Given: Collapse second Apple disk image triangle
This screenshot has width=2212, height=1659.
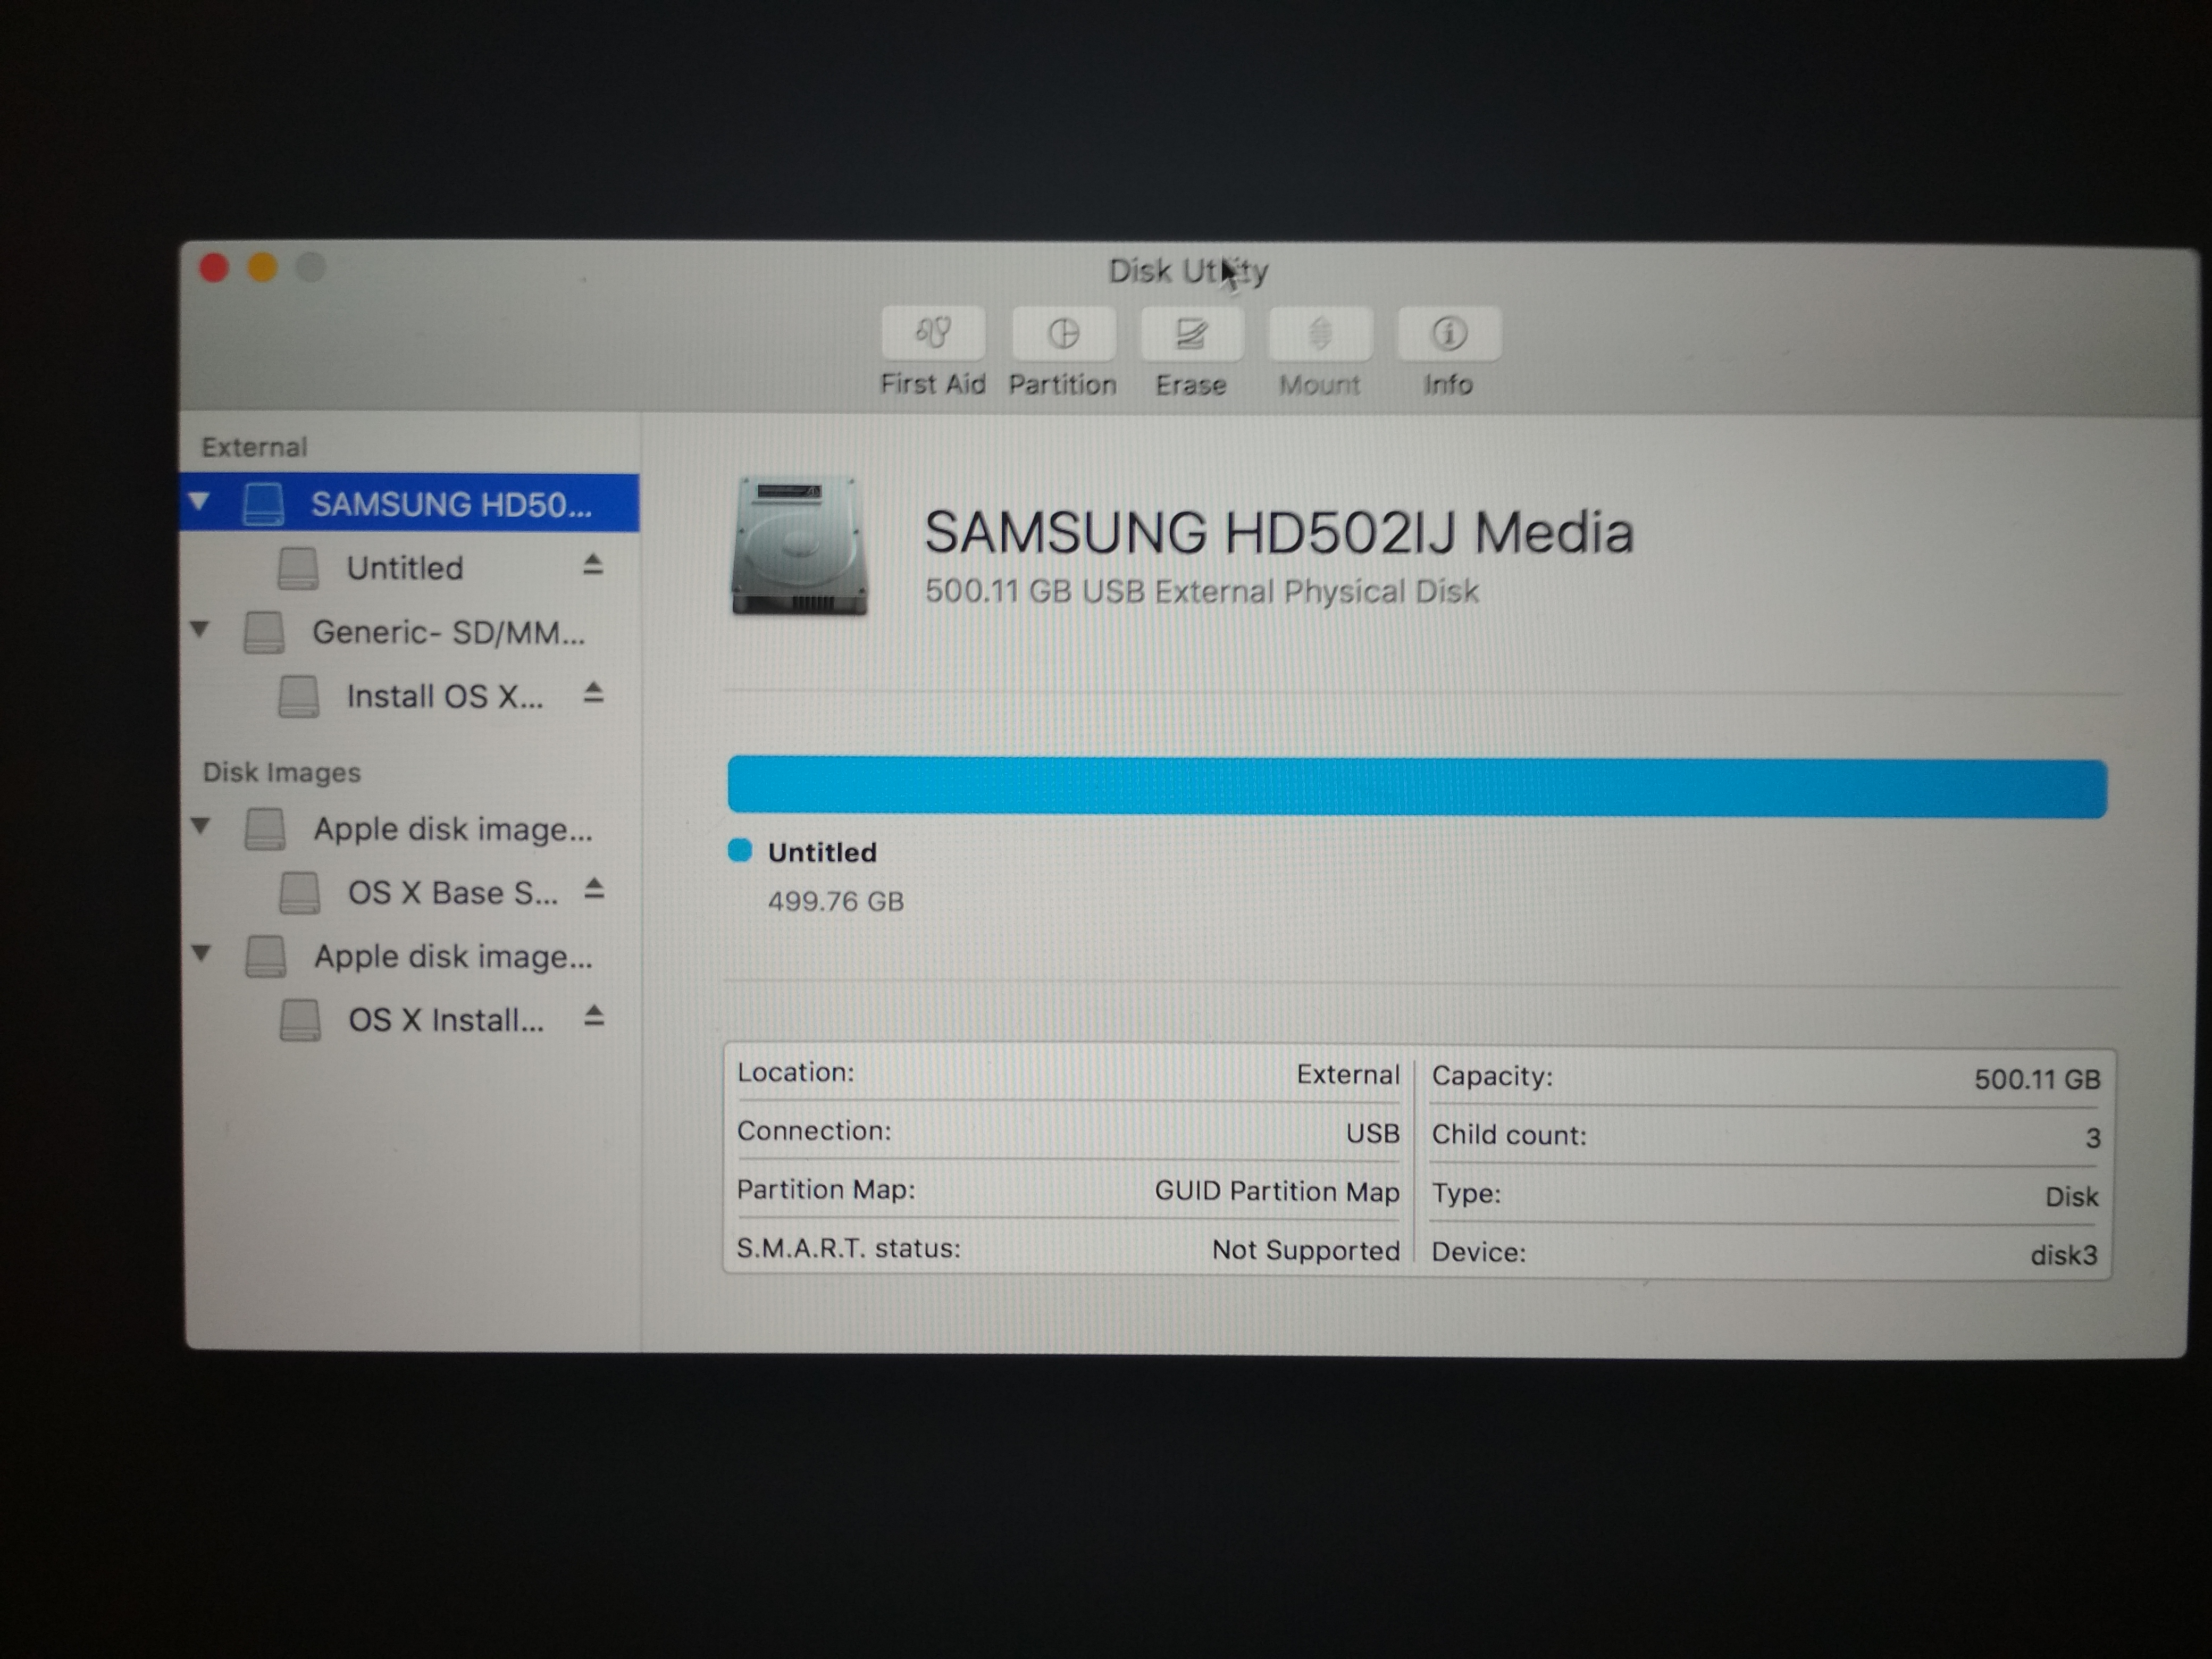Looking at the screenshot, I should (x=201, y=954).
